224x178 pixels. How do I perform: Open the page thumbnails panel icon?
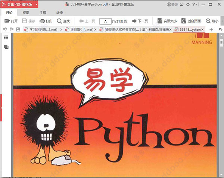click(6, 47)
